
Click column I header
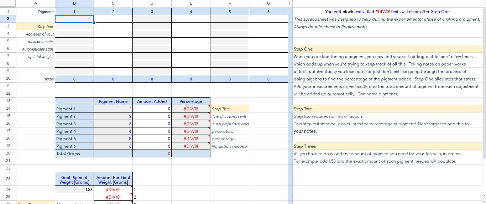387,3
